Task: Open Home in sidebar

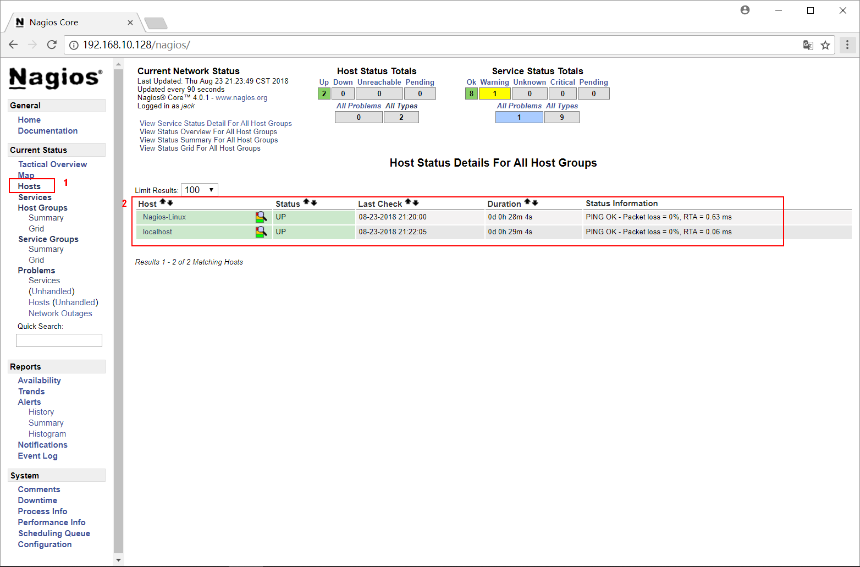Action: (x=29, y=120)
